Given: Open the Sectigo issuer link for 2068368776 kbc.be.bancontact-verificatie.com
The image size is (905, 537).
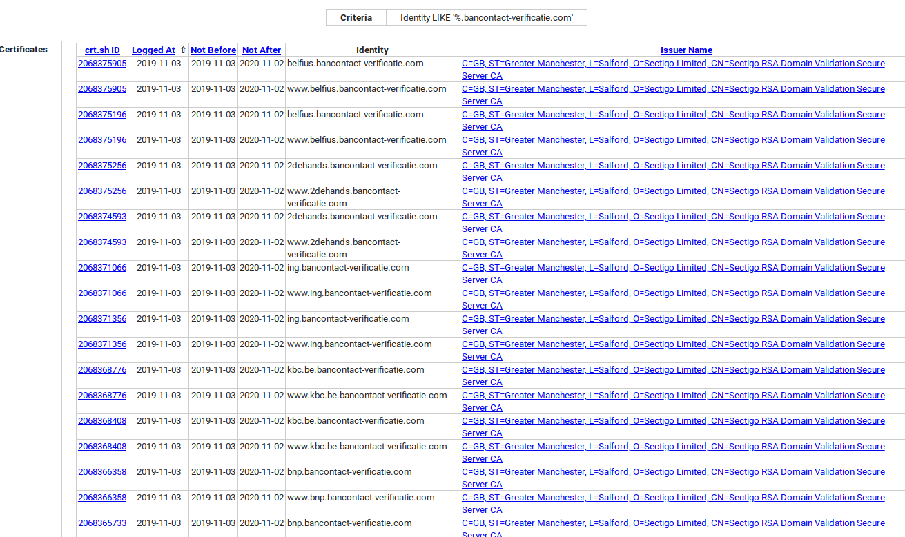Looking at the screenshot, I should pyautogui.click(x=673, y=376).
